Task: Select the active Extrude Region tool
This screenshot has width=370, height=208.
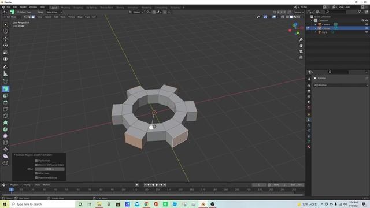Action: pyautogui.click(x=5, y=89)
